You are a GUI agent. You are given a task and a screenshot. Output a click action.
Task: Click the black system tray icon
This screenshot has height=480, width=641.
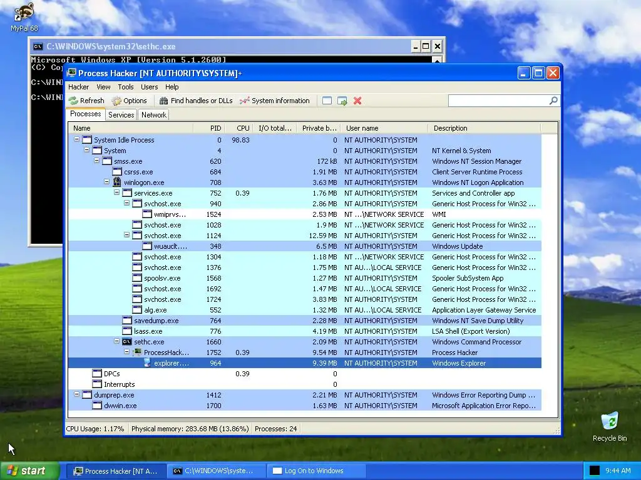click(595, 471)
